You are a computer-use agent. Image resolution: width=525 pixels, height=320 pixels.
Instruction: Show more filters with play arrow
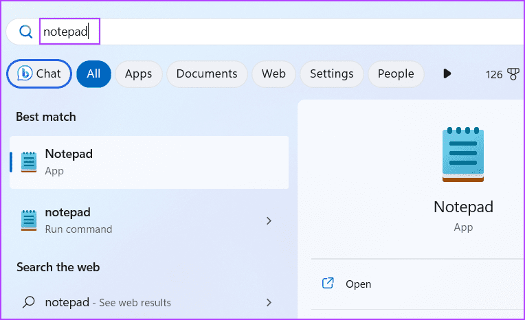447,73
